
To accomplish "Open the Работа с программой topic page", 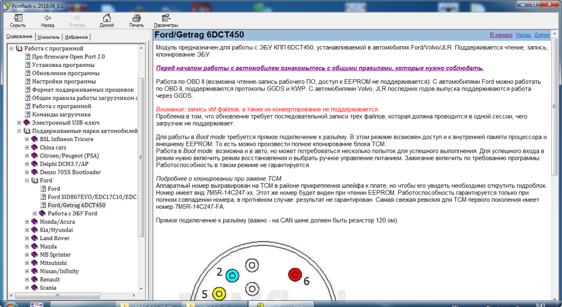I will point(62,106).
